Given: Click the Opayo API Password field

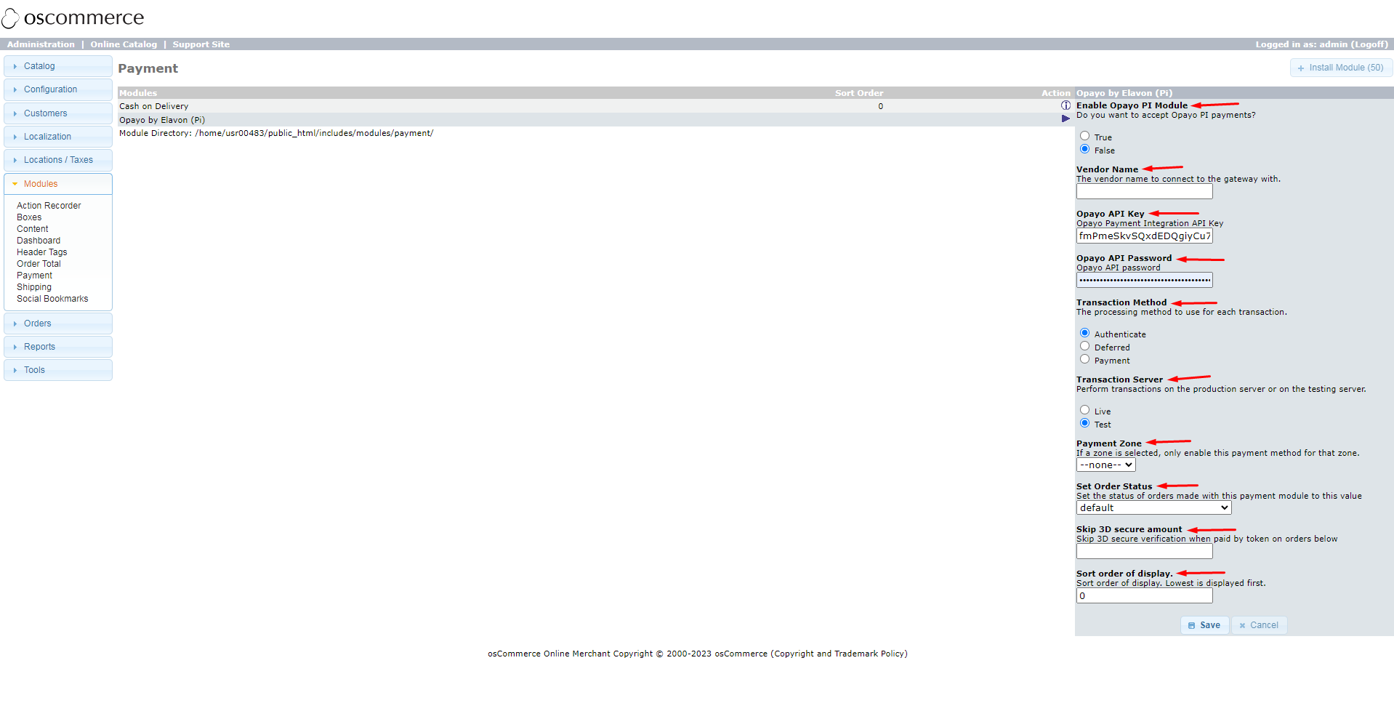Looking at the screenshot, I should (1144, 281).
